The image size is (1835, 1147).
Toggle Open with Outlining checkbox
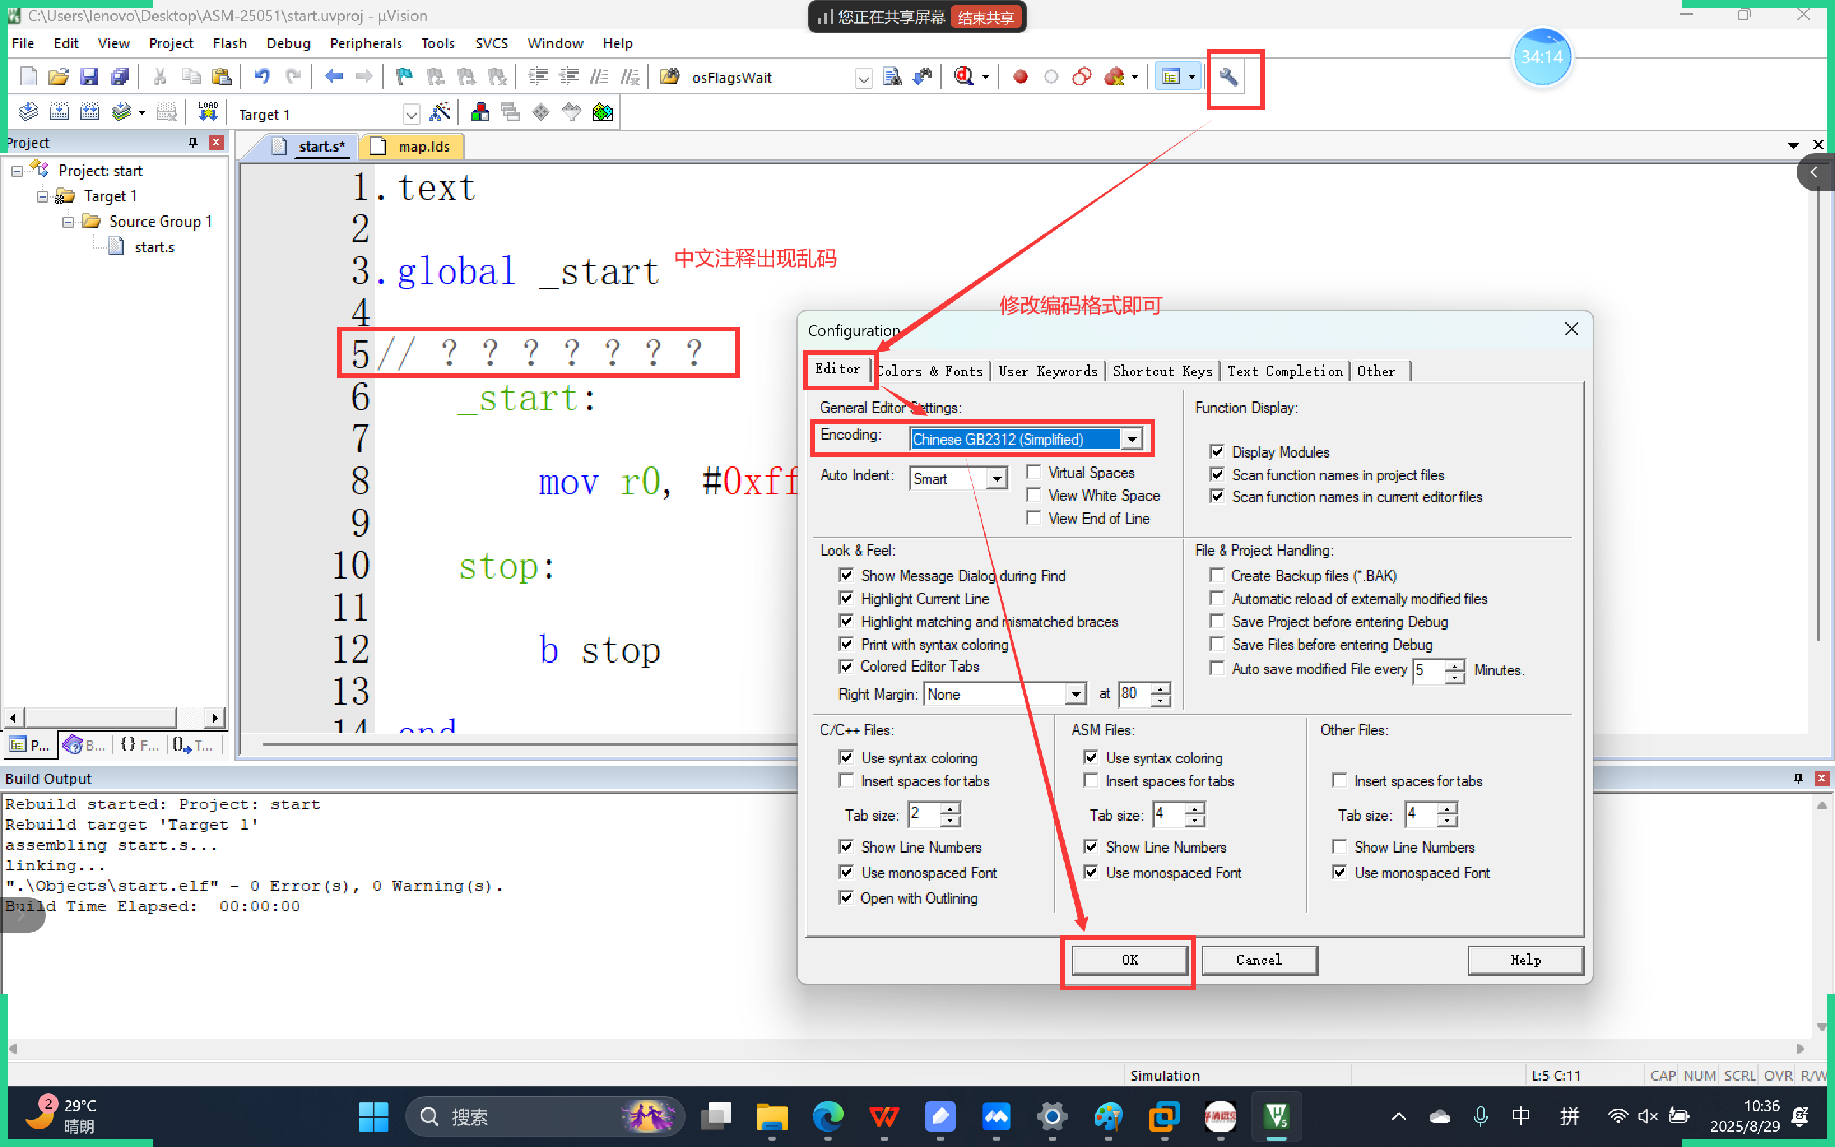846,897
